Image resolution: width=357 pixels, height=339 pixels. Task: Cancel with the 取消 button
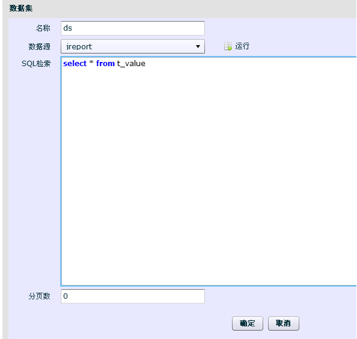pyautogui.click(x=284, y=323)
